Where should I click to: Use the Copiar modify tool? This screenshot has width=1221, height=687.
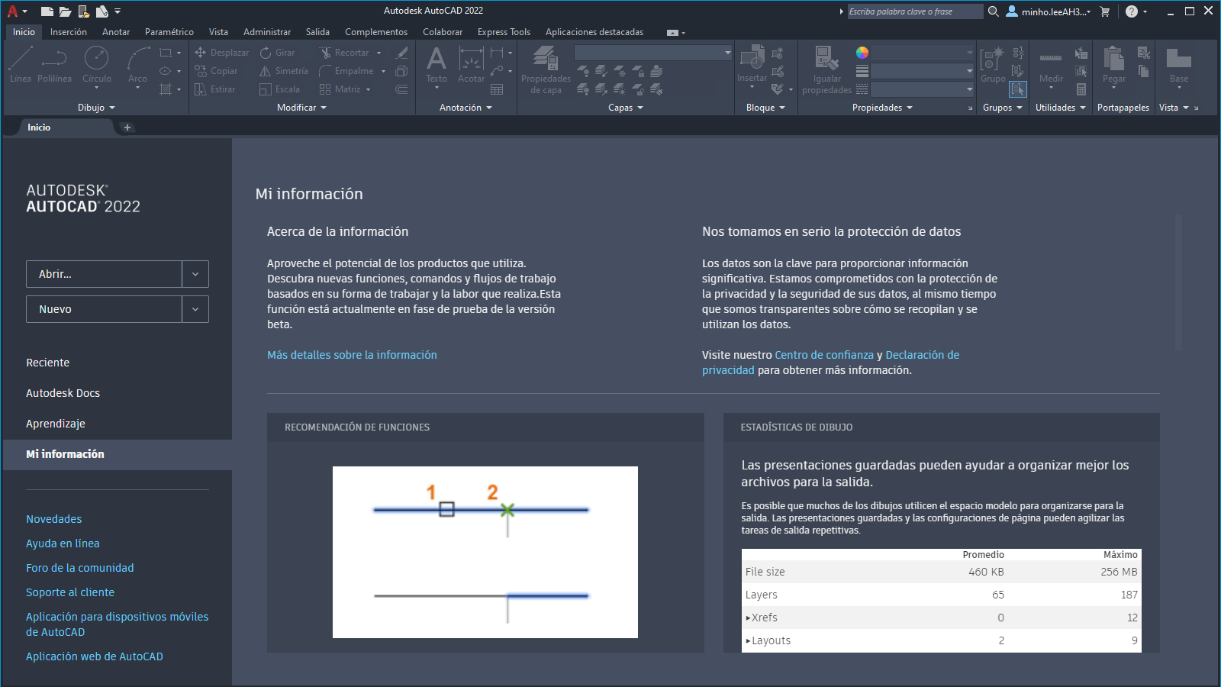point(216,71)
